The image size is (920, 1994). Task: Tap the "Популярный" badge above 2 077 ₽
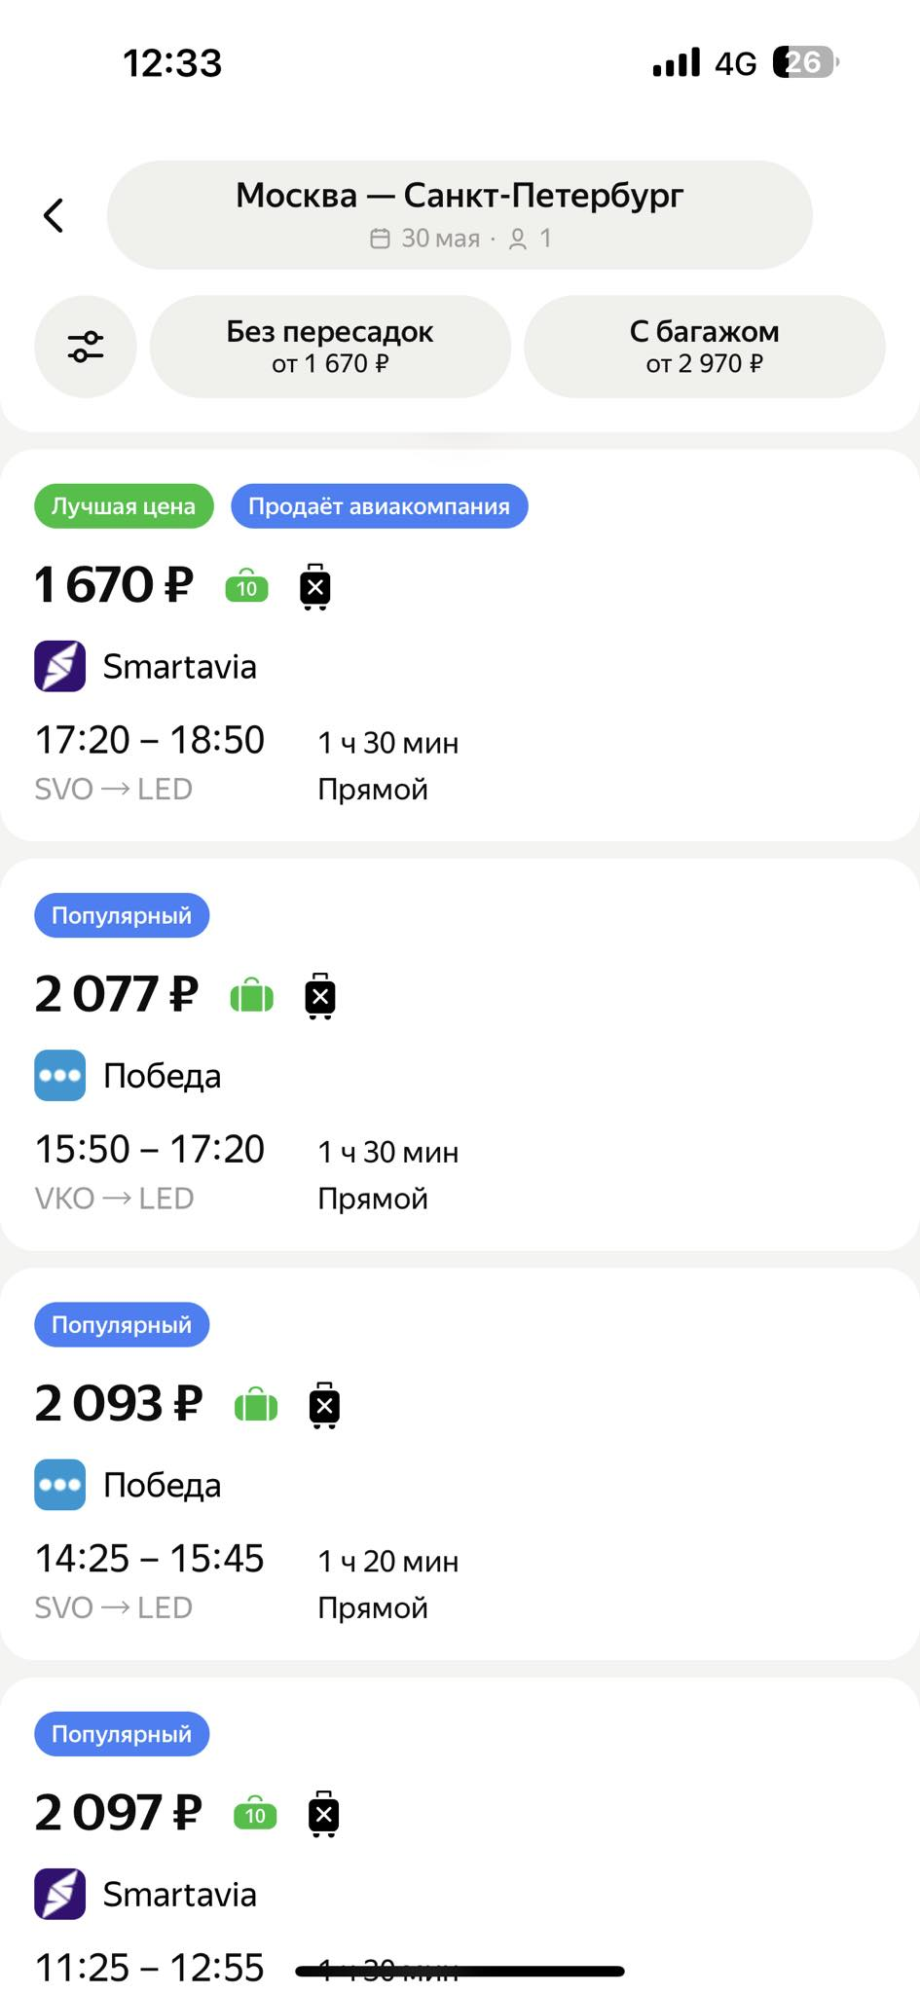click(x=122, y=915)
